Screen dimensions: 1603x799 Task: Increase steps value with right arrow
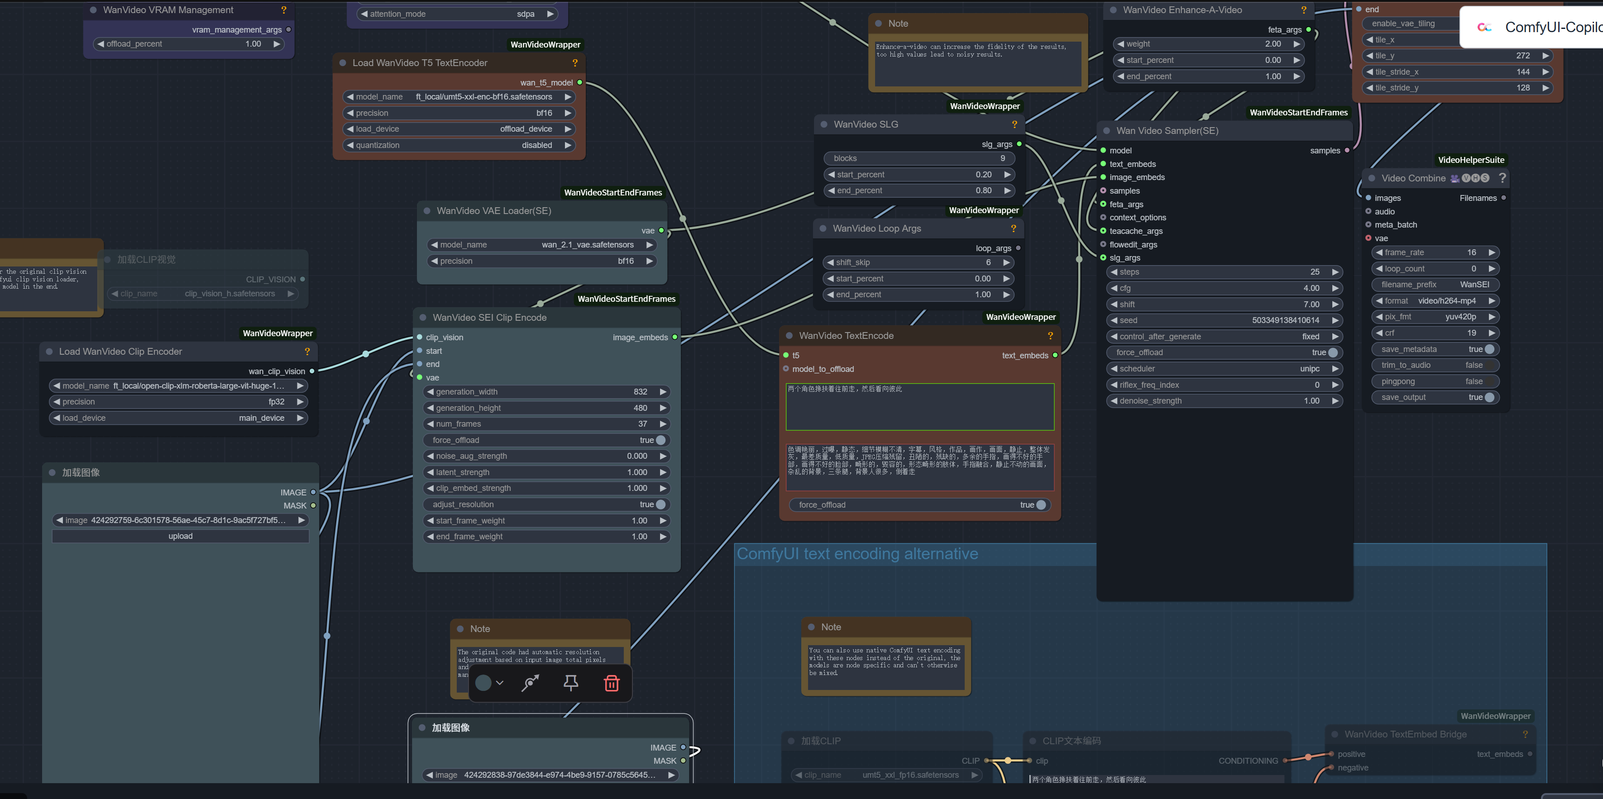[1335, 272]
